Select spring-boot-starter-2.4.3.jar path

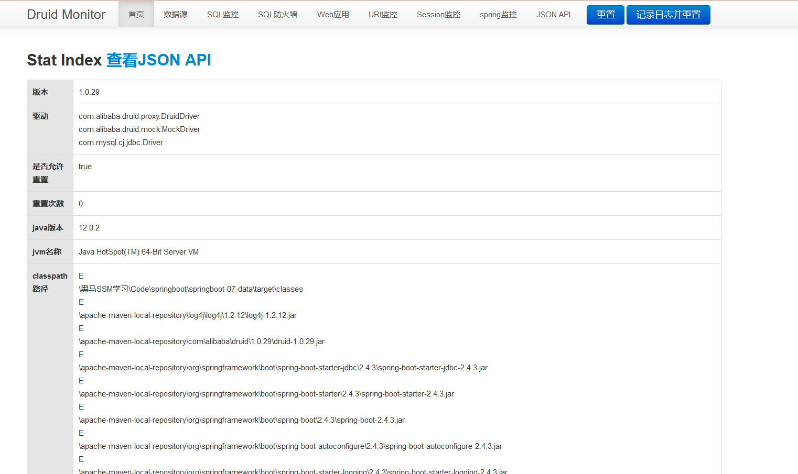[266, 394]
